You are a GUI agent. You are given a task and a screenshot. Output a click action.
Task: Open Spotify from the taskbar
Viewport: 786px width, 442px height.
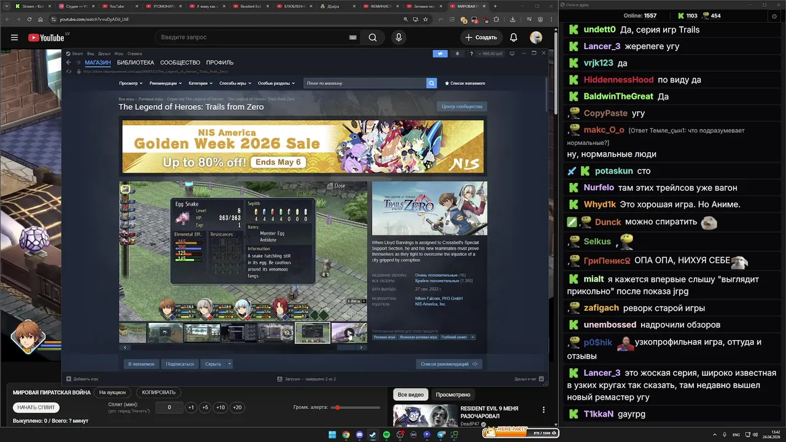pyautogui.click(x=386, y=435)
